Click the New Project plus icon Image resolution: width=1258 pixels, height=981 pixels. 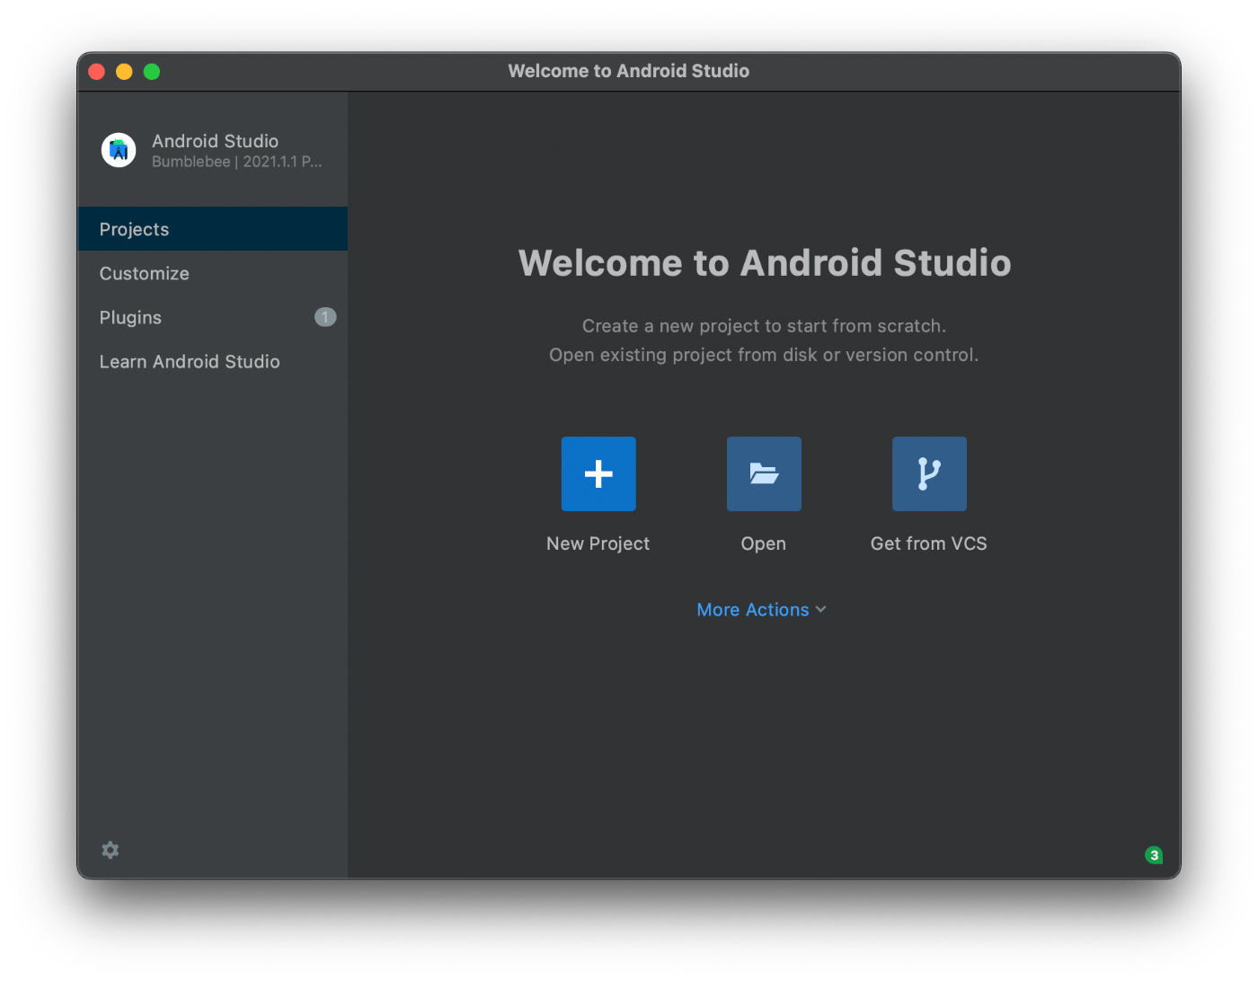coord(598,473)
